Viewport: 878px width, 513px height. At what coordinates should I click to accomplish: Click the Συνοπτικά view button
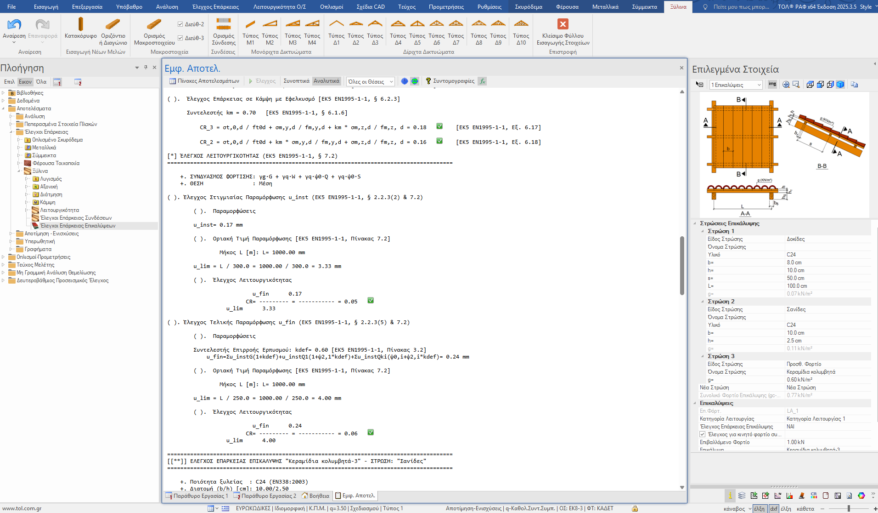tap(296, 81)
